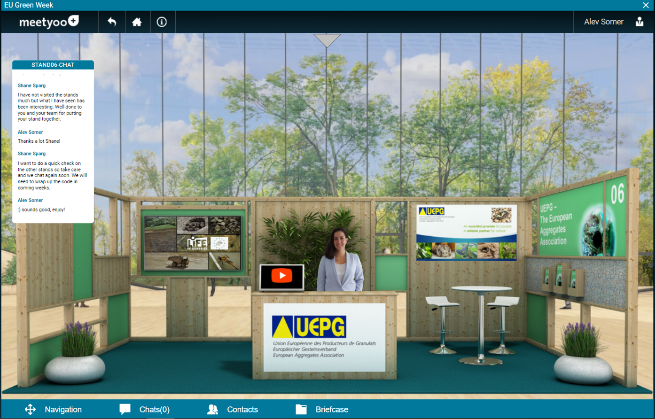
Task: Click 'Alev Somer' above 'Thanks a lot Shane!'
Action: [30, 132]
